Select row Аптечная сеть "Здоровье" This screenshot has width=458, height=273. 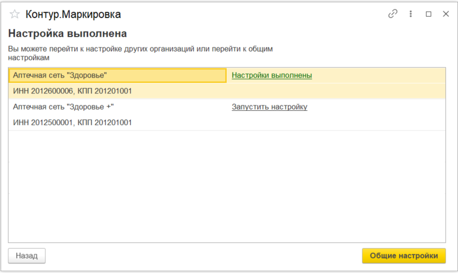118,75
